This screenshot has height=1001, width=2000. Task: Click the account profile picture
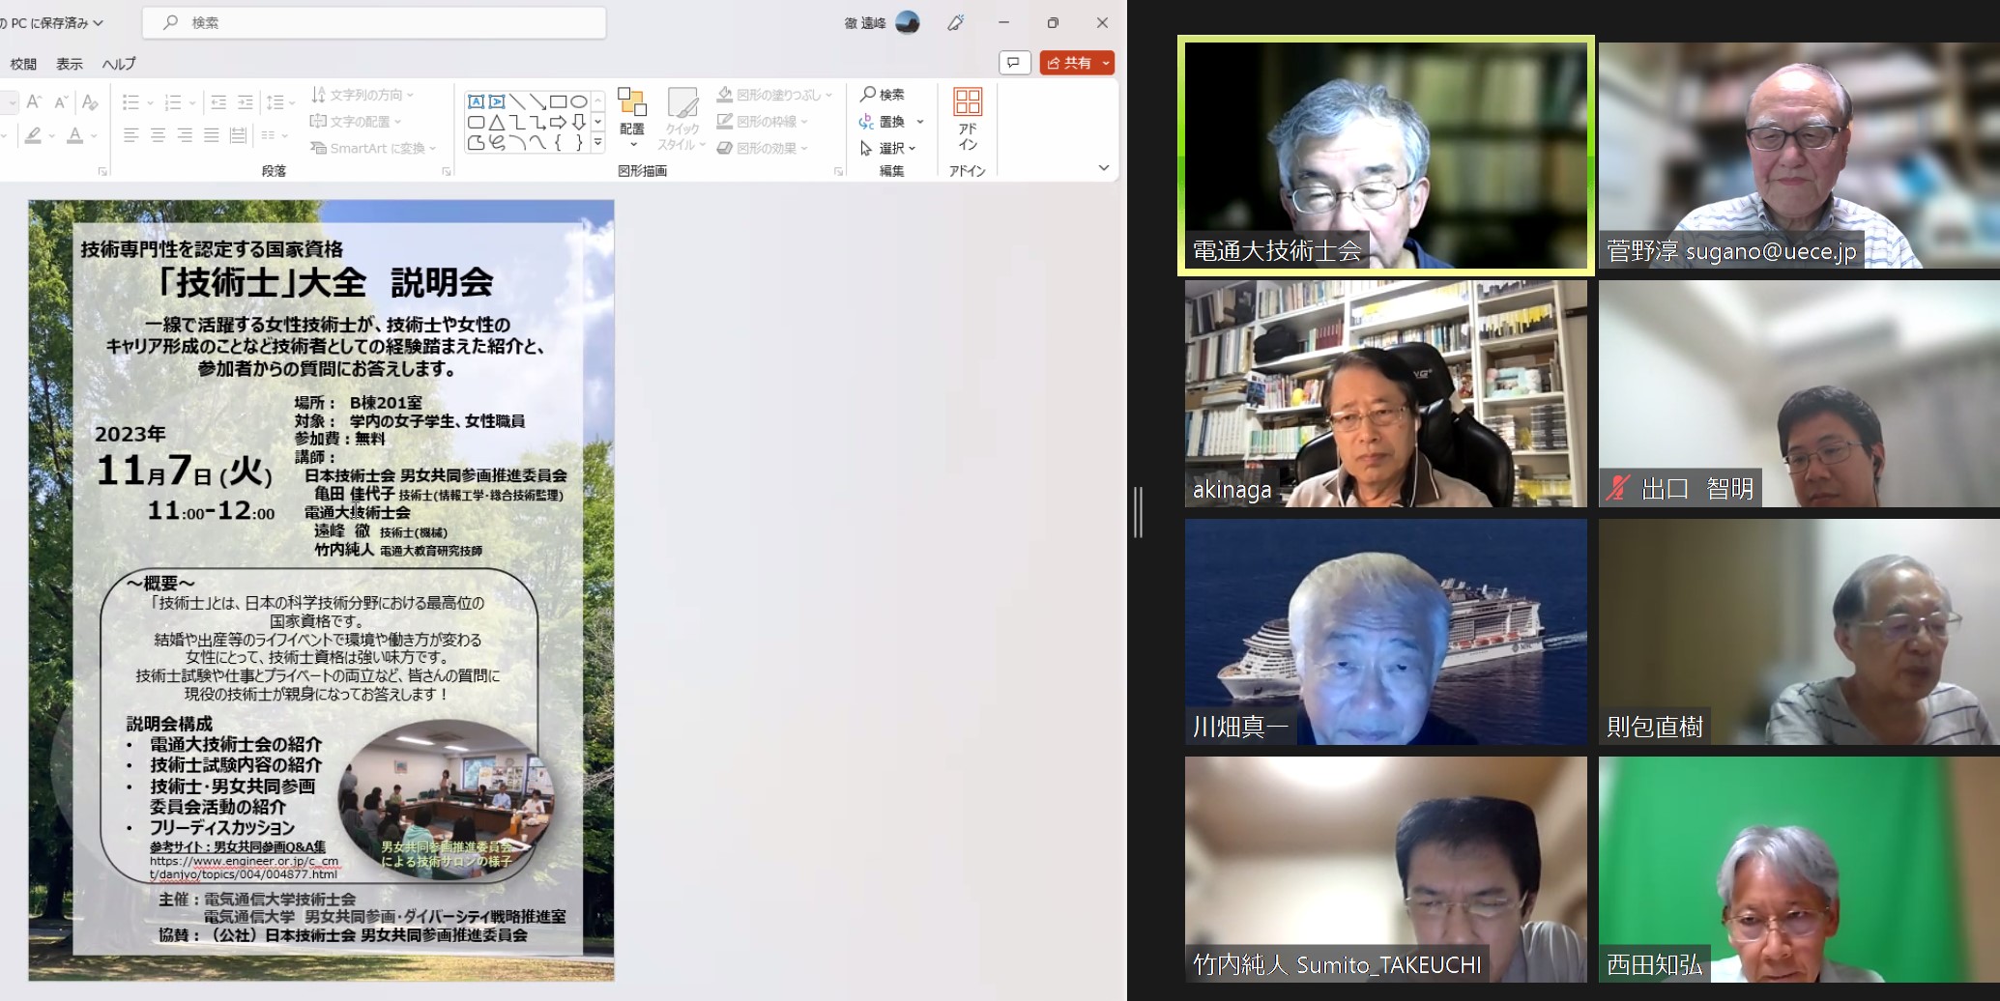(x=908, y=22)
